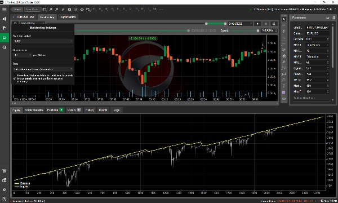
Task: Zoom in the chart using toolbar magnifier
Action: pyautogui.click(x=51, y=10)
